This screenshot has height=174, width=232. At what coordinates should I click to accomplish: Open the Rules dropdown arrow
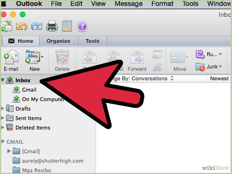pos(220,54)
